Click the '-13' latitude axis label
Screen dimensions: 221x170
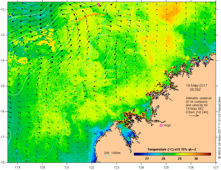coord(3,35)
